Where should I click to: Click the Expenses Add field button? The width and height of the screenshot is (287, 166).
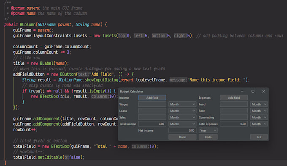234,97
